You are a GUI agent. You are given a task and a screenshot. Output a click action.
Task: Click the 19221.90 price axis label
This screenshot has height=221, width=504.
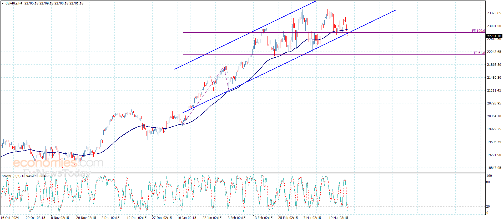(x=494, y=155)
